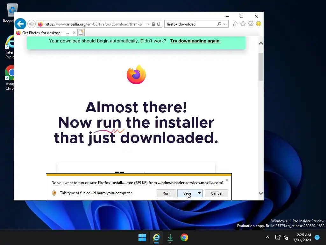
Task: Dismiss the download notification bar with X
Action: tap(227, 180)
